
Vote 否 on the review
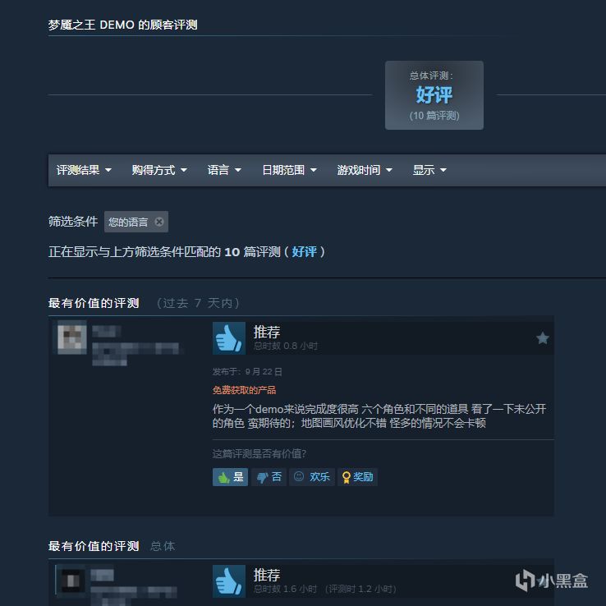(269, 477)
